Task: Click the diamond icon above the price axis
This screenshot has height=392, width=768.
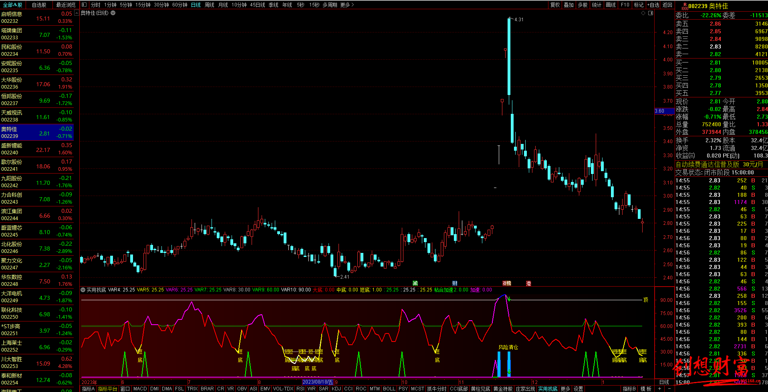Action: 643,13
